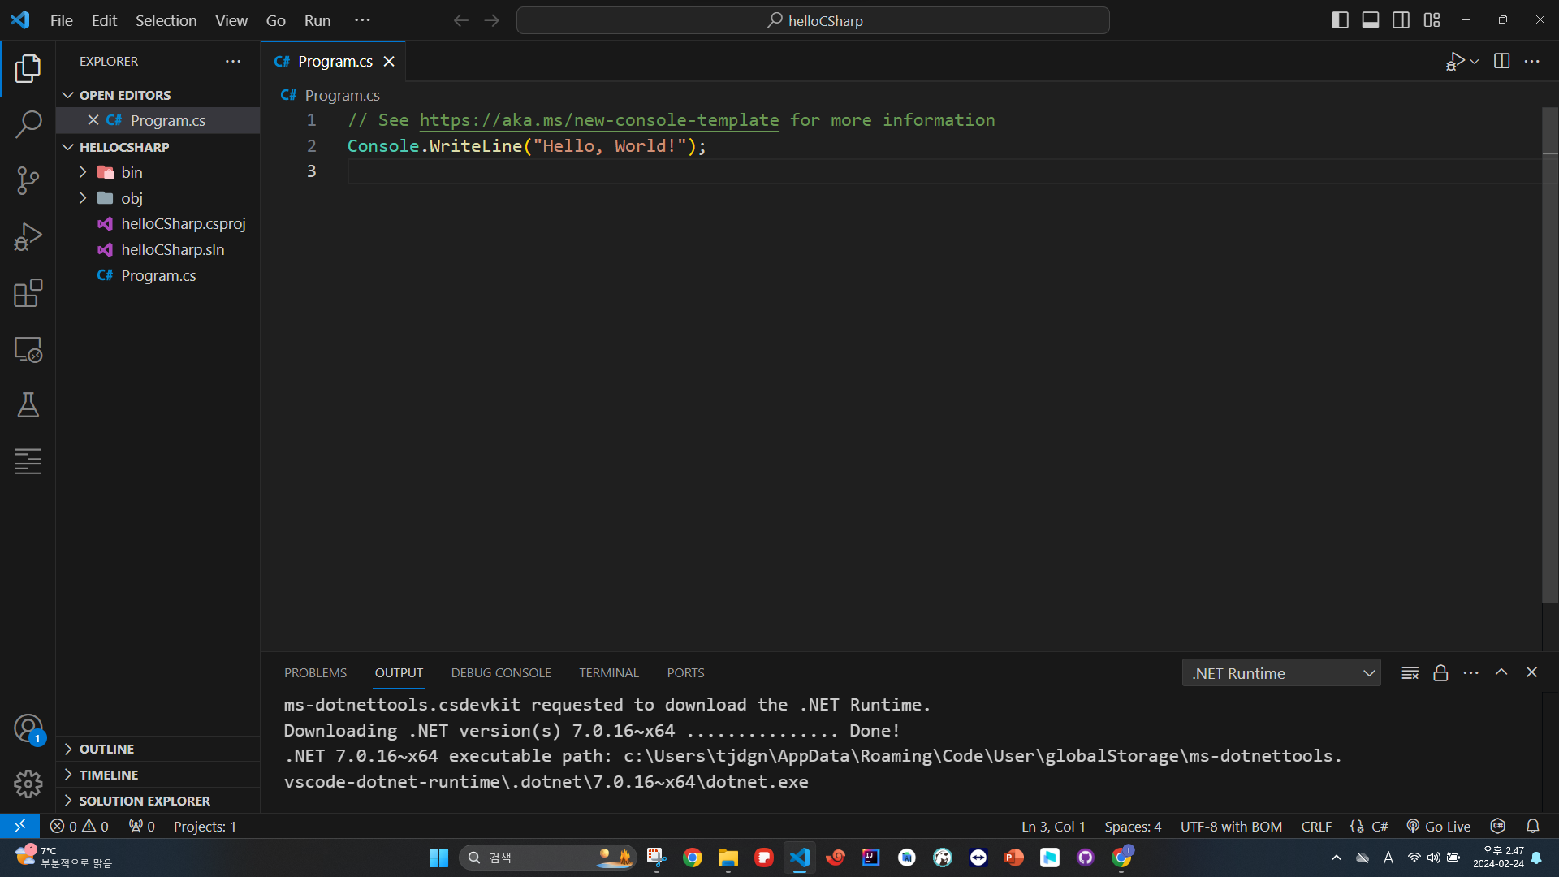The image size is (1559, 877).
Task: Open the Selection menu
Action: tap(166, 20)
